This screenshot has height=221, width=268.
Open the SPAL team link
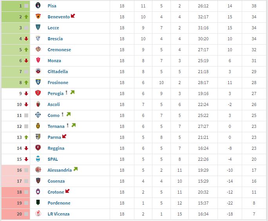53,159
